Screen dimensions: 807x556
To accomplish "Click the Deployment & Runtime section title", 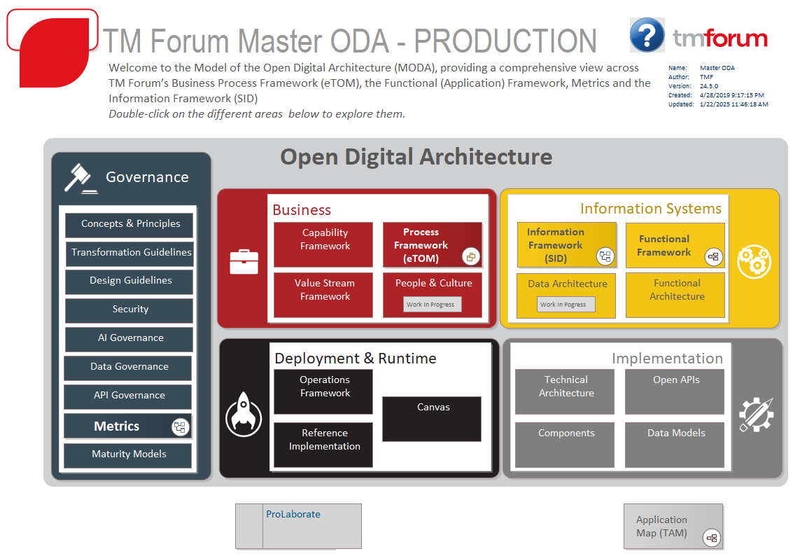I will [x=355, y=359].
